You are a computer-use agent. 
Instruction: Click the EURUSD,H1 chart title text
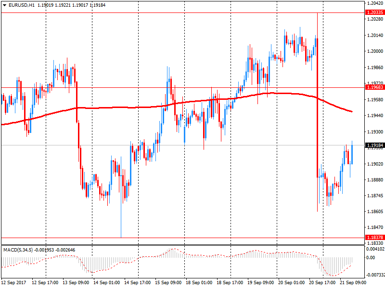pyautogui.click(x=22, y=5)
